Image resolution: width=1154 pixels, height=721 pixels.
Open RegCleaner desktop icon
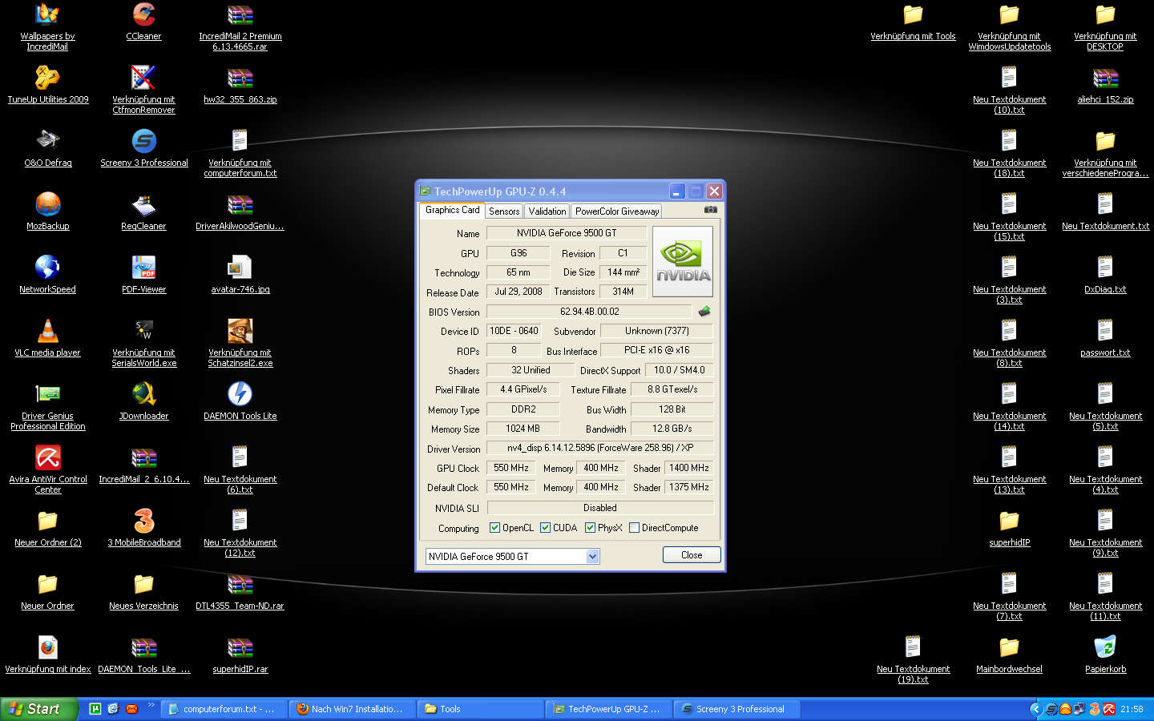143,211
